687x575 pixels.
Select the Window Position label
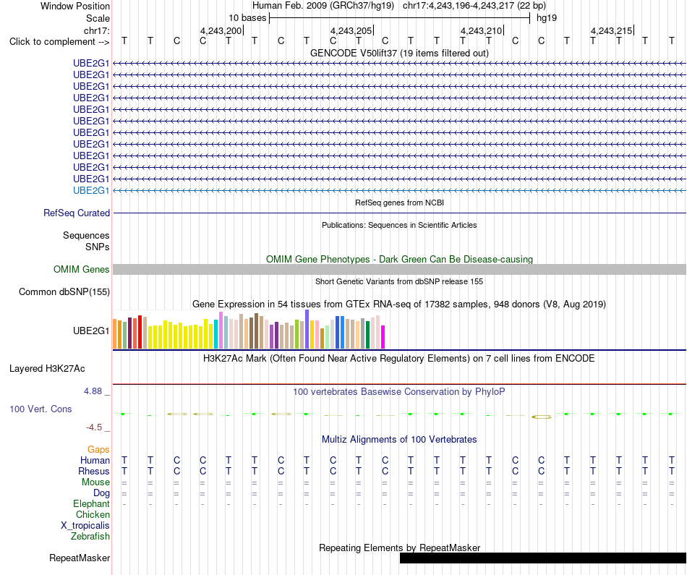75,6
